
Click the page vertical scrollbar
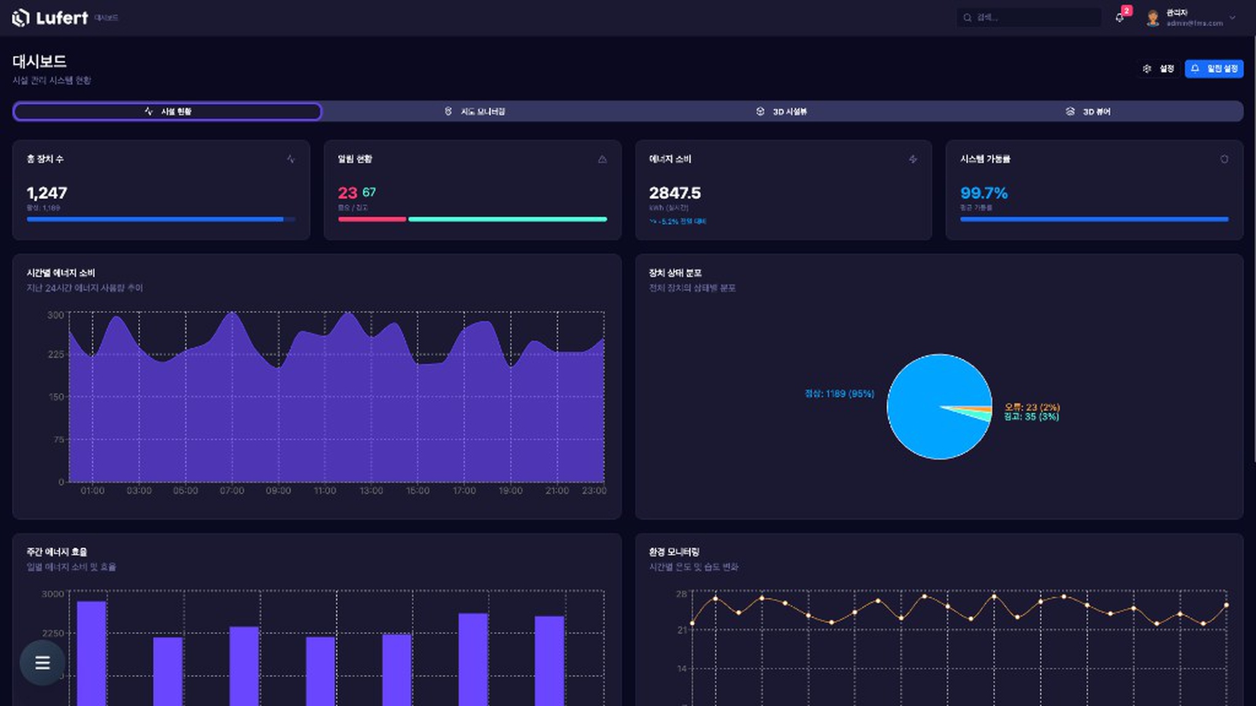click(1253, 245)
